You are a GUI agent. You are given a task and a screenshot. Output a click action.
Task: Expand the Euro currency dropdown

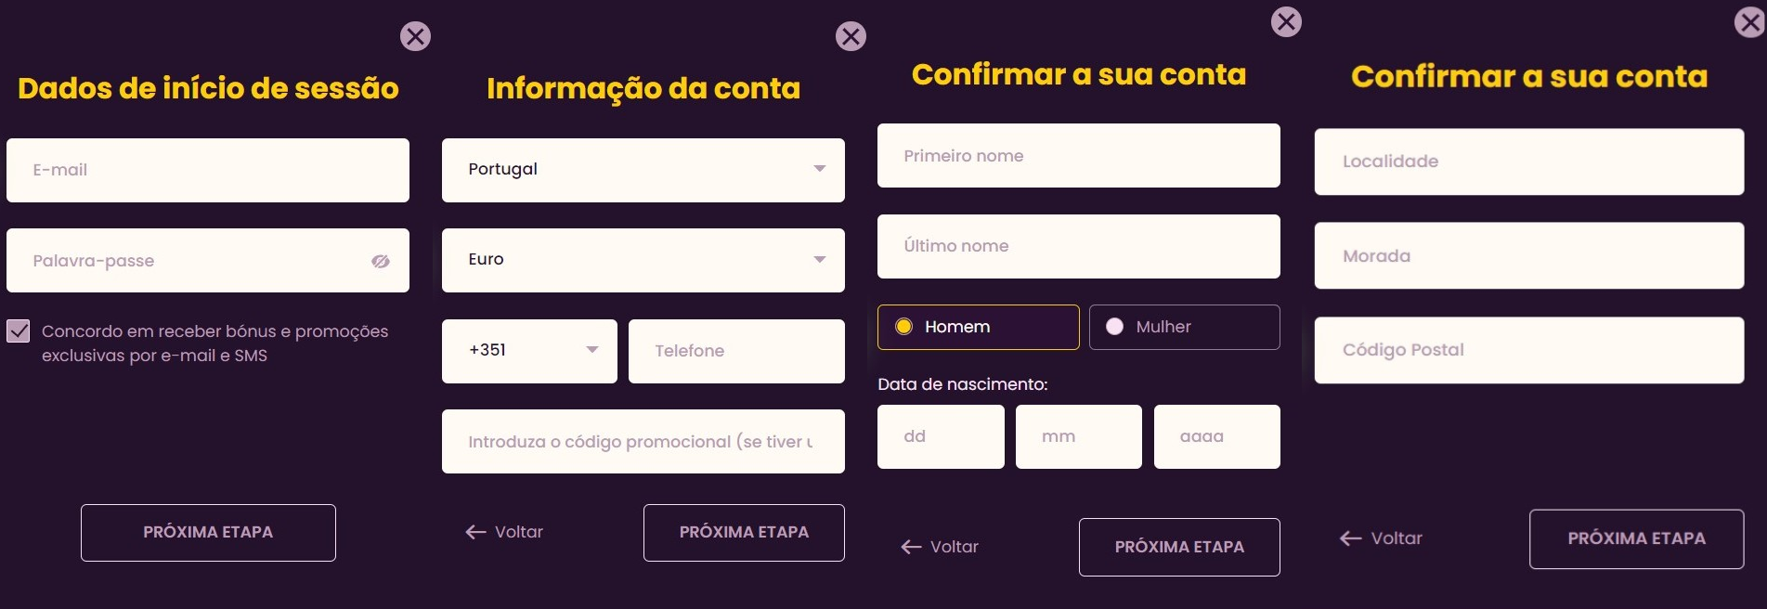click(643, 260)
